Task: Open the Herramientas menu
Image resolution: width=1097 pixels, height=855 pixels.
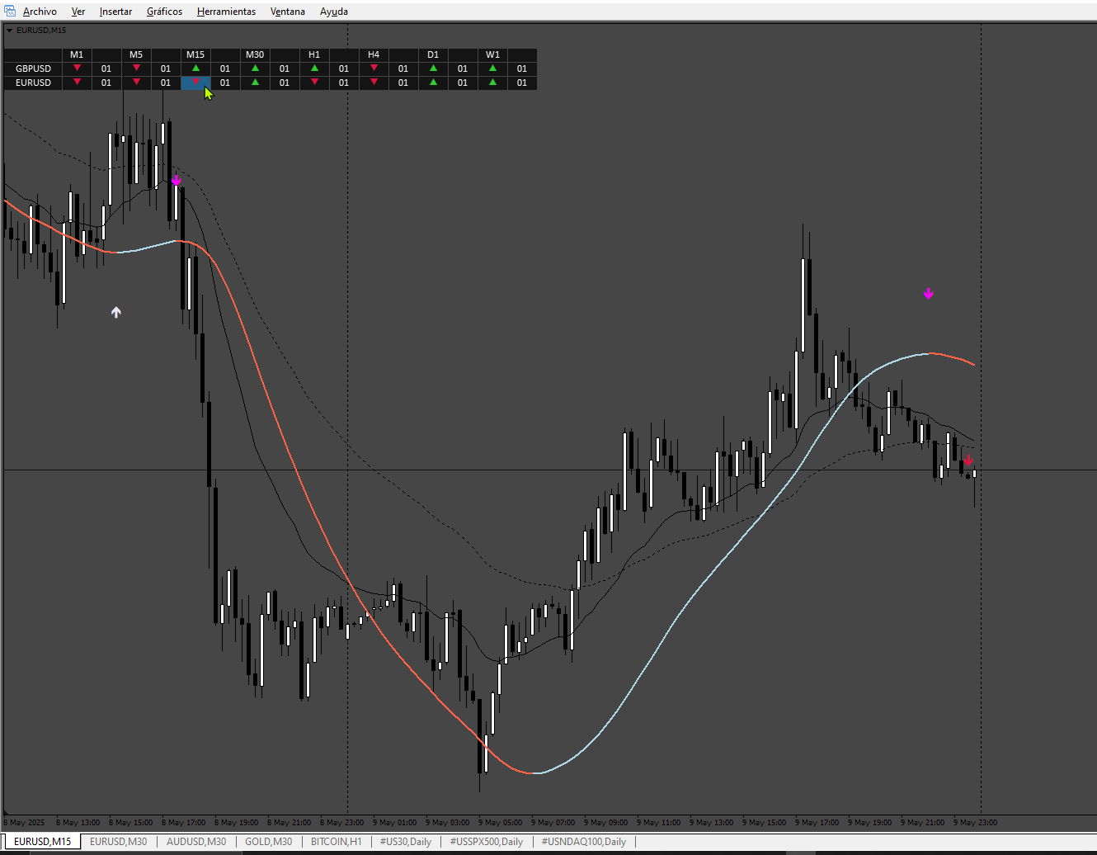Action: (x=226, y=12)
